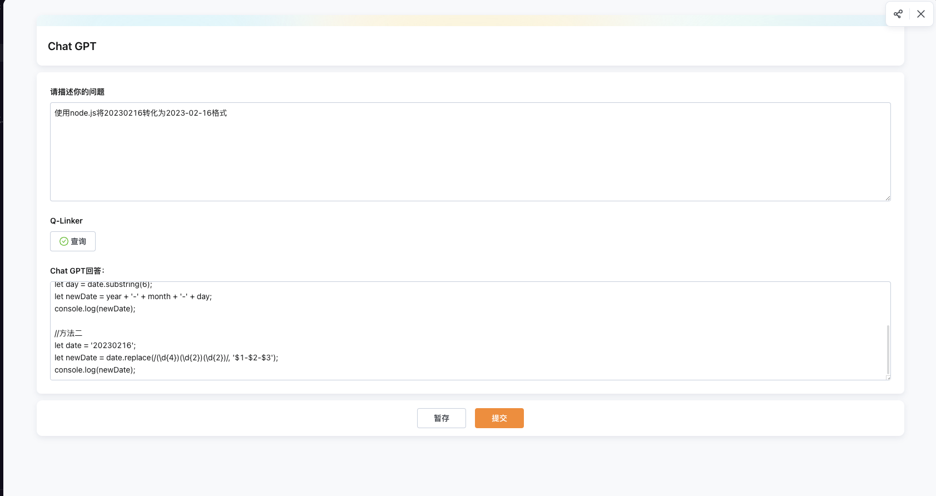The image size is (936, 496).
Task: Click the 暂存 save draft button
Action: 442,418
